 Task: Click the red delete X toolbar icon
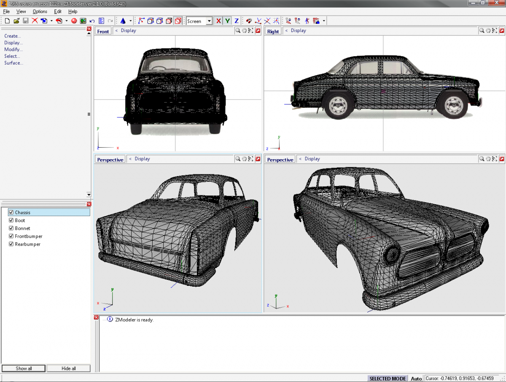35,21
